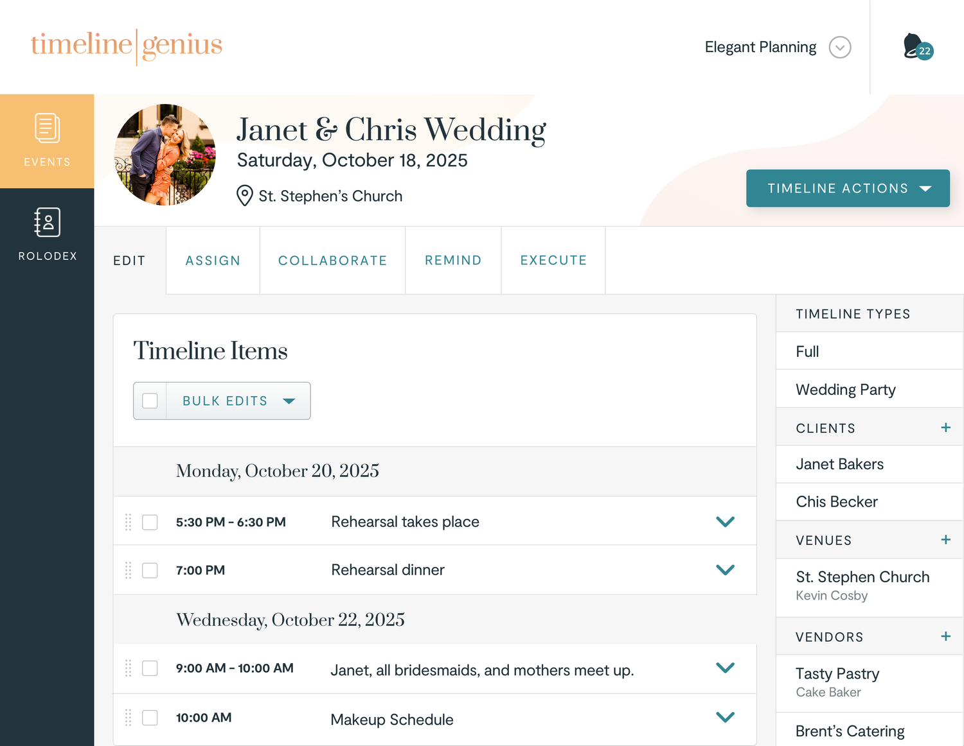964x746 pixels.
Task: Select the Rehearsal takes place checkbox
Action: point(150,522)
